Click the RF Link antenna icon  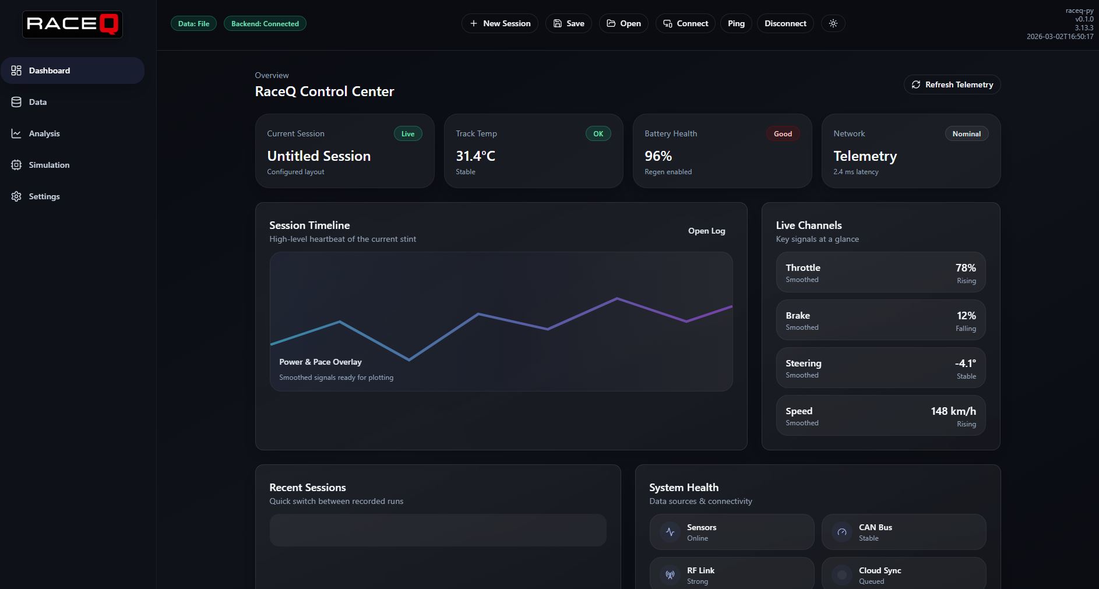tap(670, 575)
